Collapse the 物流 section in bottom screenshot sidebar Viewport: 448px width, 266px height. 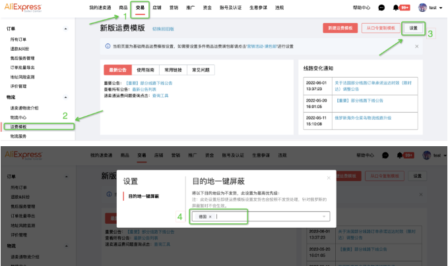pyautogui.click(x=66, y=246)
